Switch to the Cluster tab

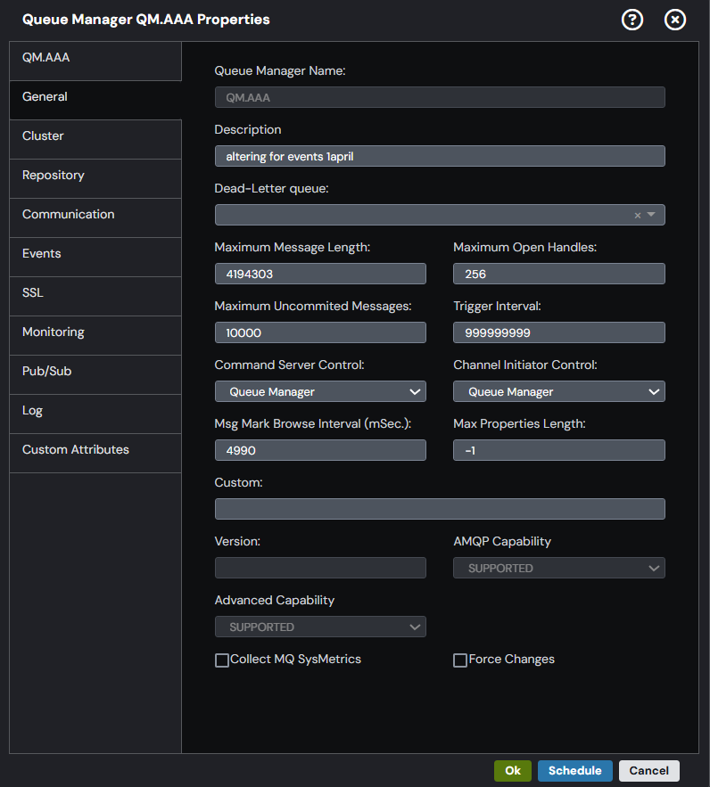tap(95, 140)
